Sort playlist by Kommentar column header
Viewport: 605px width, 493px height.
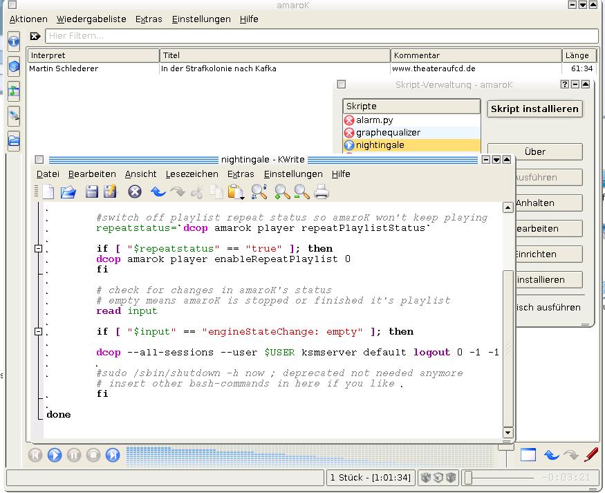coord(476,55)
